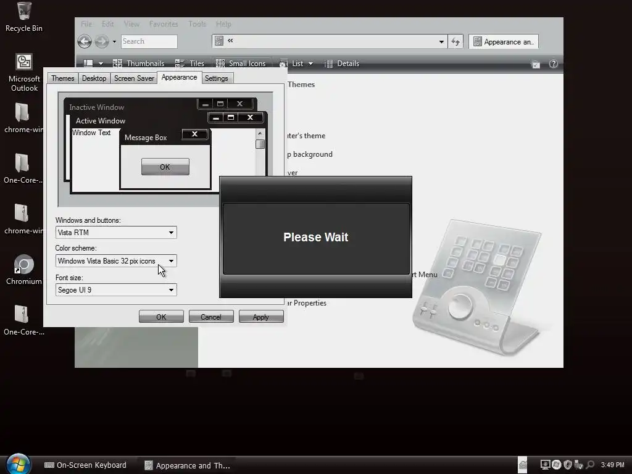The width and height of the screenshot is (632, 474).
Task: Click the Back arrow in the Explorer window
Action: pyautogui.click(x=85, y=41)
